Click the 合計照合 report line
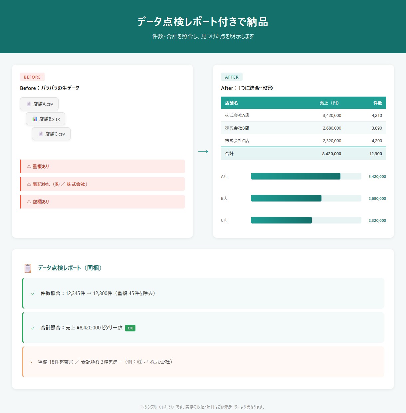This screenshot has height=413, width=406. tap(203, 328)
